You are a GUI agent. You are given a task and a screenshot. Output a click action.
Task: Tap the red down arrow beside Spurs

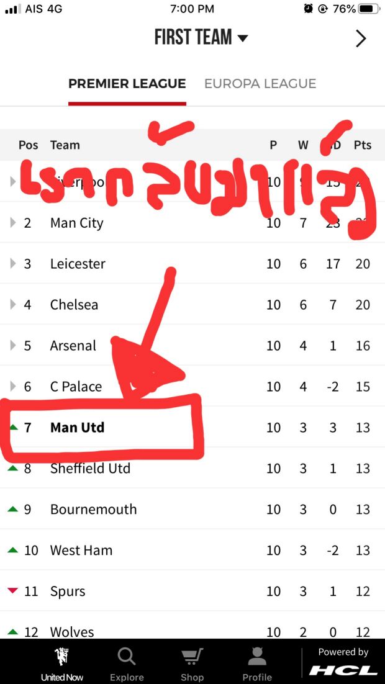pyautogui.click(x=12, y=591)
